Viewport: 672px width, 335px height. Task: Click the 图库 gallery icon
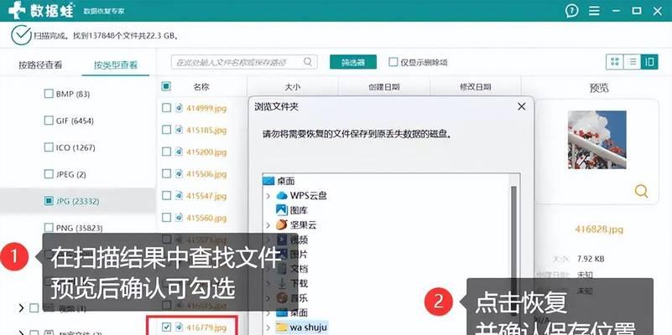[282, 210]
